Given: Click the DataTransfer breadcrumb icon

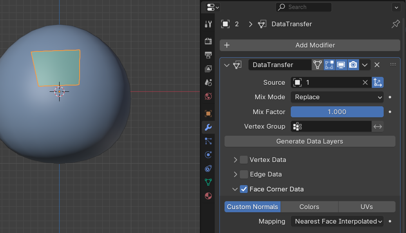Looking at the screenshot, I should coord(262,24).
